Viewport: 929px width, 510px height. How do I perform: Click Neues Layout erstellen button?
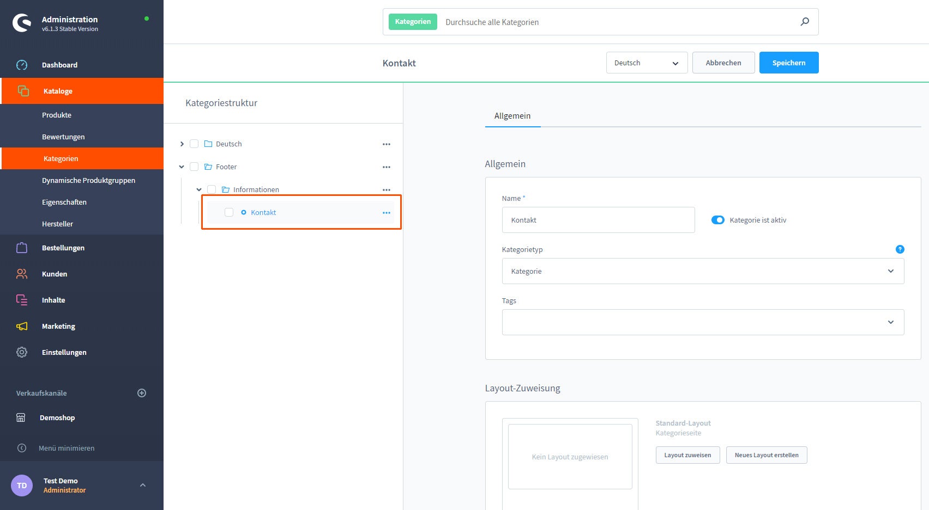(767, 455)
